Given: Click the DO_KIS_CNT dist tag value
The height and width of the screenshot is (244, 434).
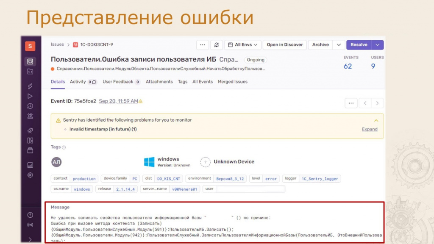Looking at the screenshot, I should pyautogui.click(x=169, y=179).
